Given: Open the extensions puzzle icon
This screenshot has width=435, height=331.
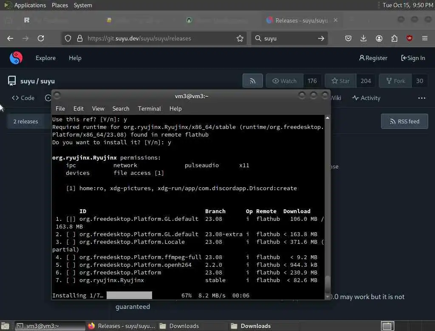Looking at the screenshot, I should coord(394,38).
